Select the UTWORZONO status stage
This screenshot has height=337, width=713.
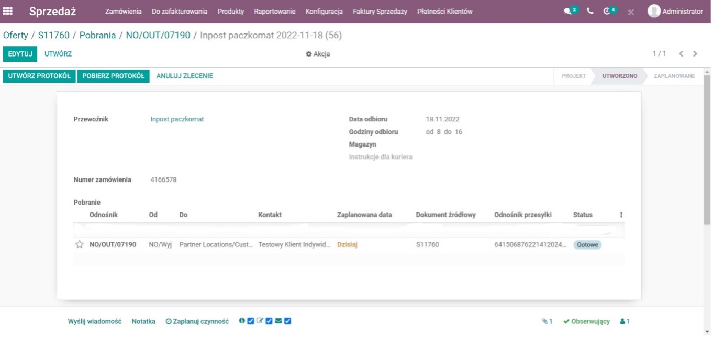[x=620, y=76]
